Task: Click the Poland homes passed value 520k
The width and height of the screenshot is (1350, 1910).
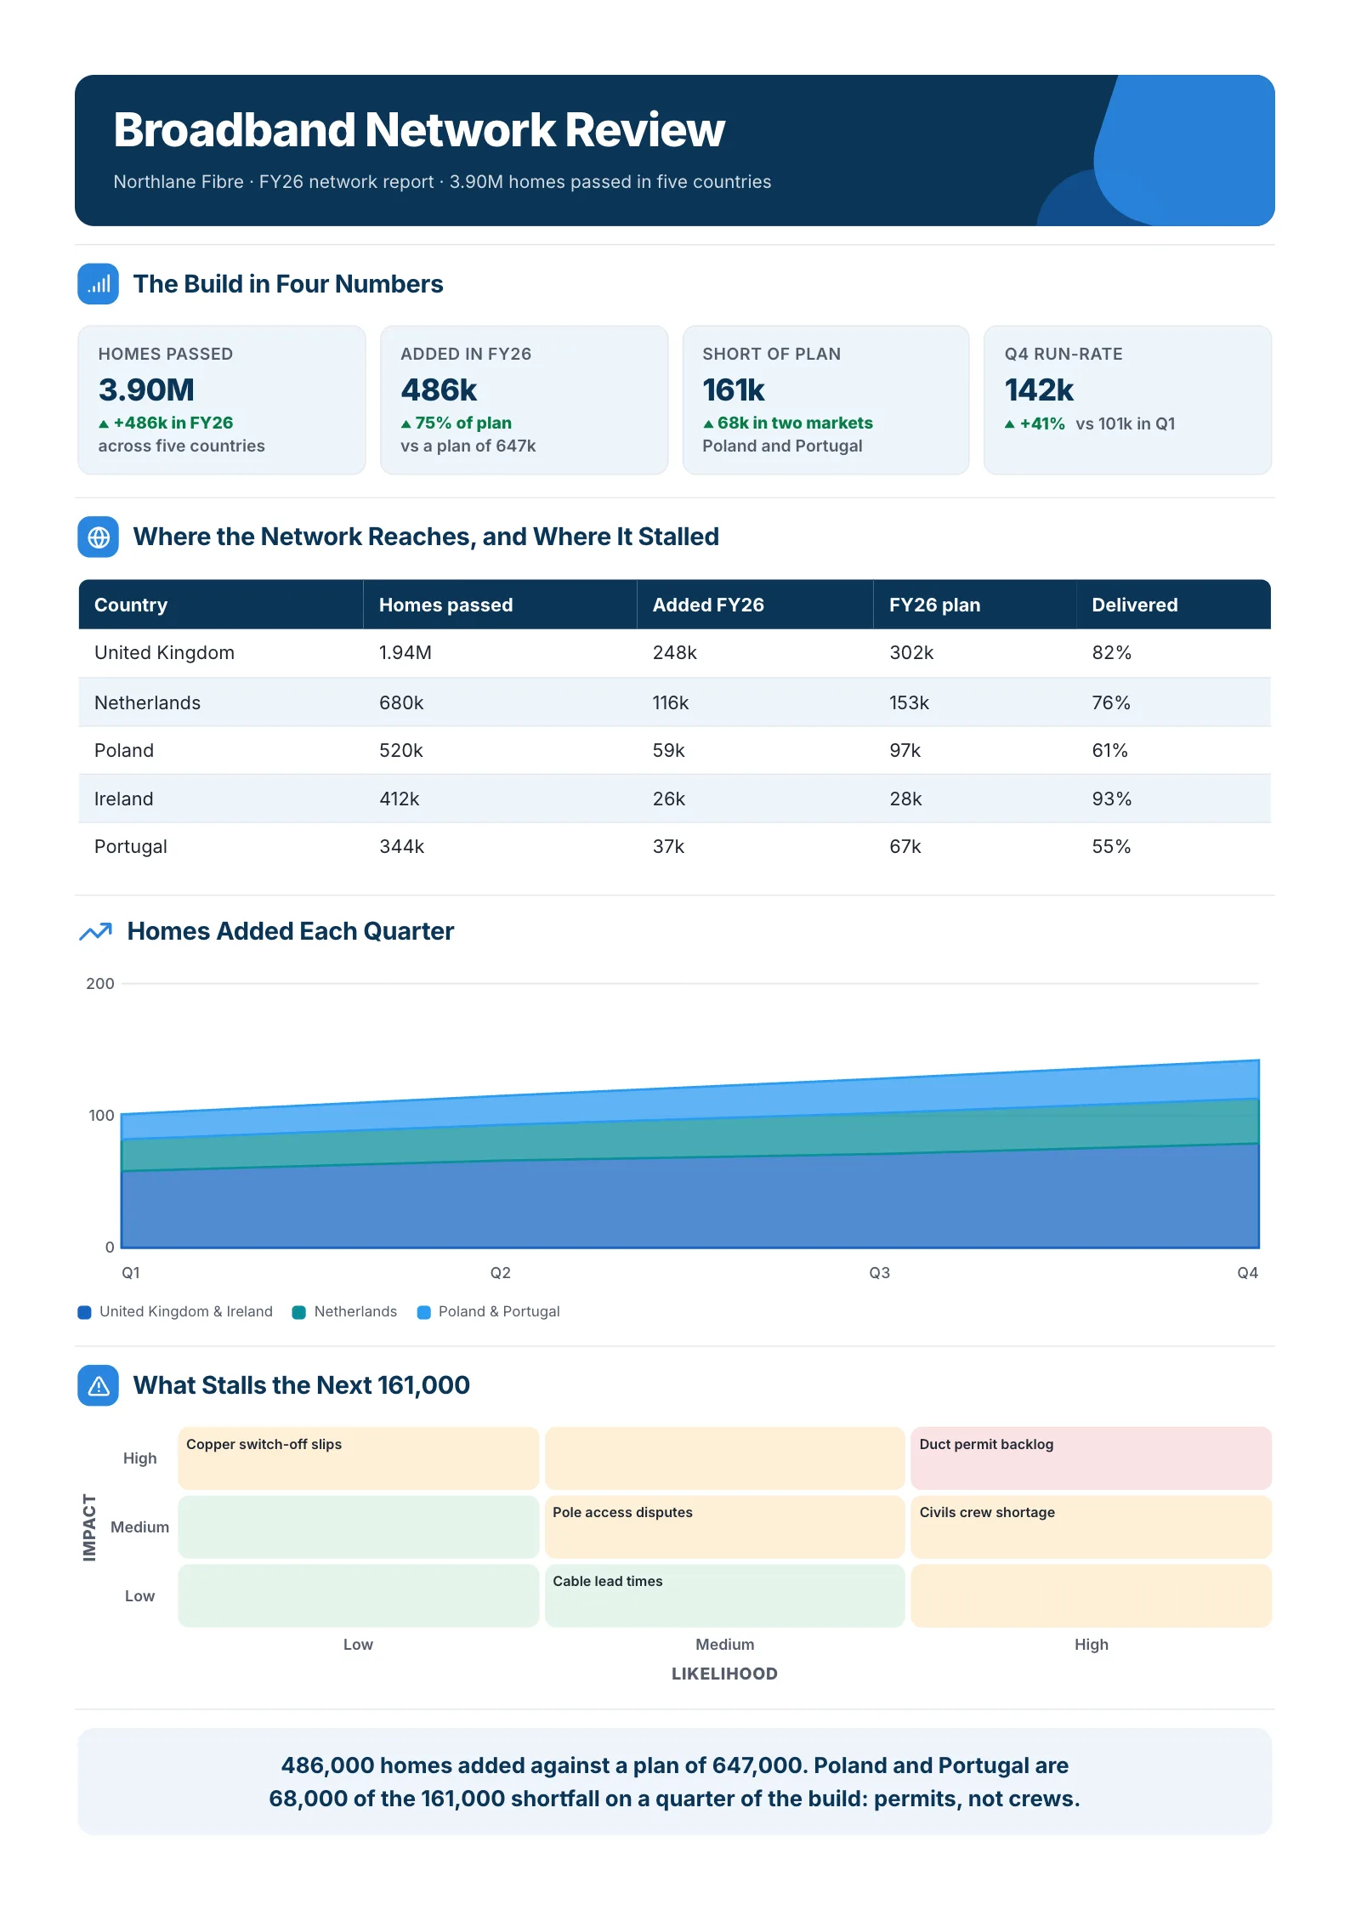Action: coord(401,750)
